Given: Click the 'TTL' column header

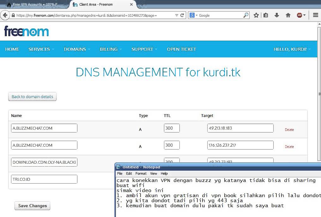Looking at the screenshot, I should tap(167, 116).
